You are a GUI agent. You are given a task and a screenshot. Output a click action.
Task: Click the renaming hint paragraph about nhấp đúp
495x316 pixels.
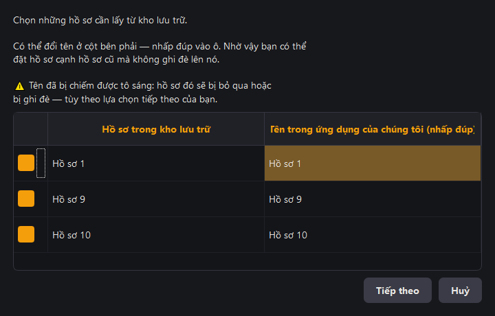tap(159, 53)
